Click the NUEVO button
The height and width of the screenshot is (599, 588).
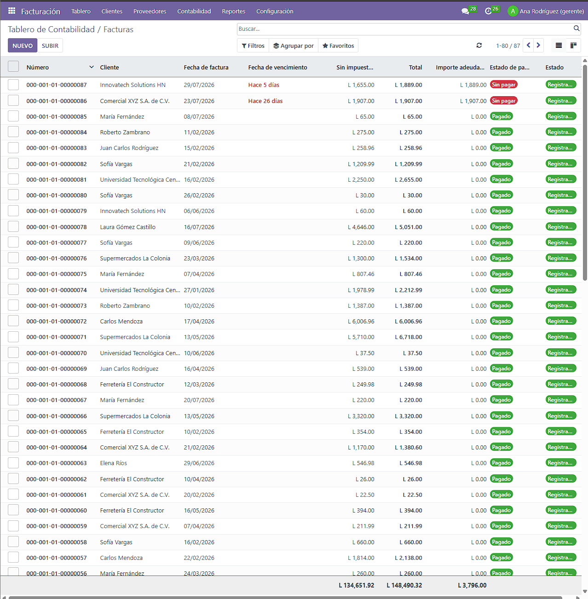[23, 46]
